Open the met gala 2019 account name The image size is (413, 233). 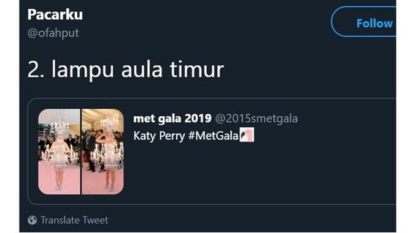[x=172, y=119]
